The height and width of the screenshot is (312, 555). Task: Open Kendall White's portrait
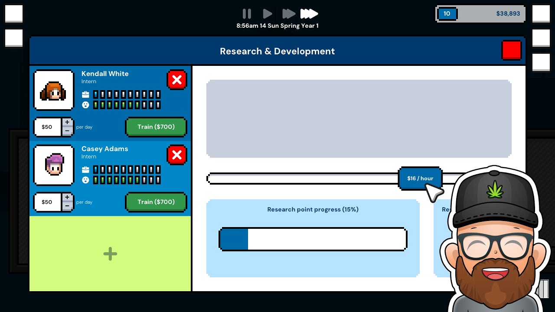tap(54, 90)
